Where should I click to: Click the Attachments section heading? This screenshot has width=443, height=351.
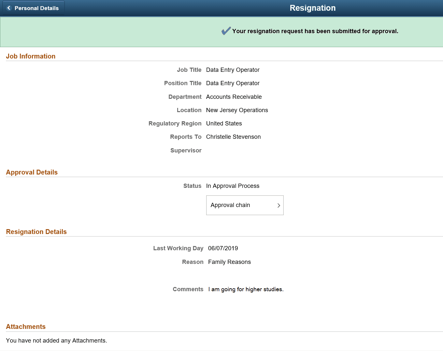click(x=26, y=327)
